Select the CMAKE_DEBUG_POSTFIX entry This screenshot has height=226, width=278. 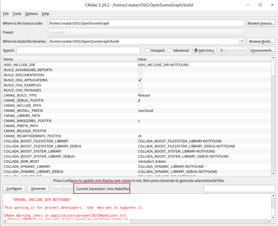[x=24, y=100]
